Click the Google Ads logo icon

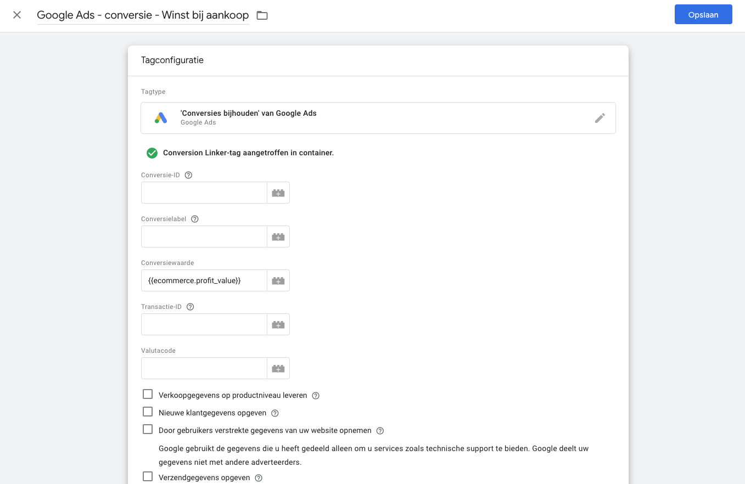click(x=161, y=118)
